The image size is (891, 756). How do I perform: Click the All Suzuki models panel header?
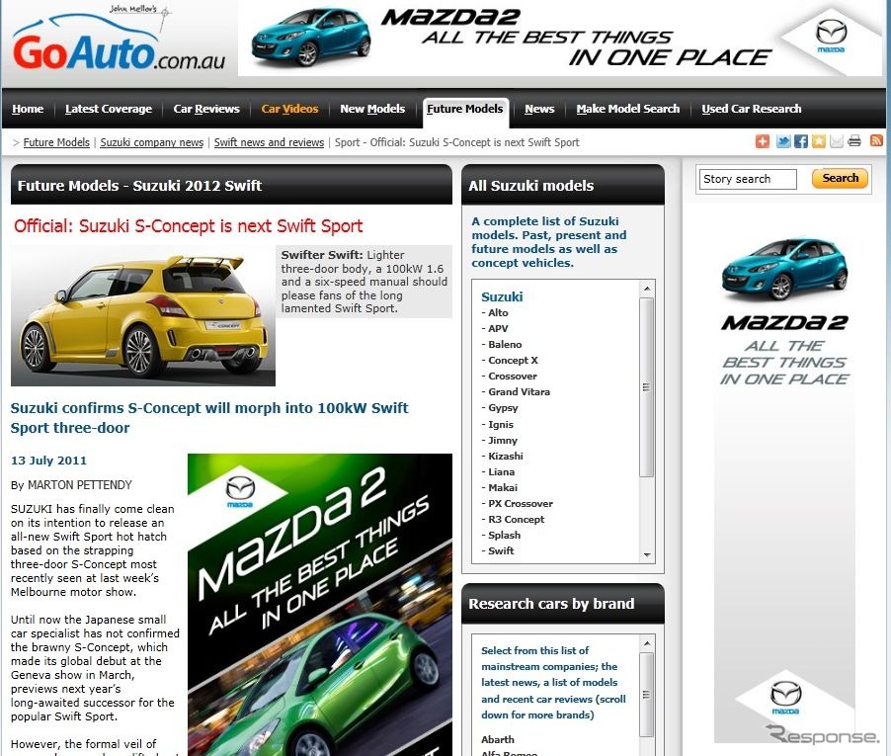pyautogui.click(x=563, y=186)
